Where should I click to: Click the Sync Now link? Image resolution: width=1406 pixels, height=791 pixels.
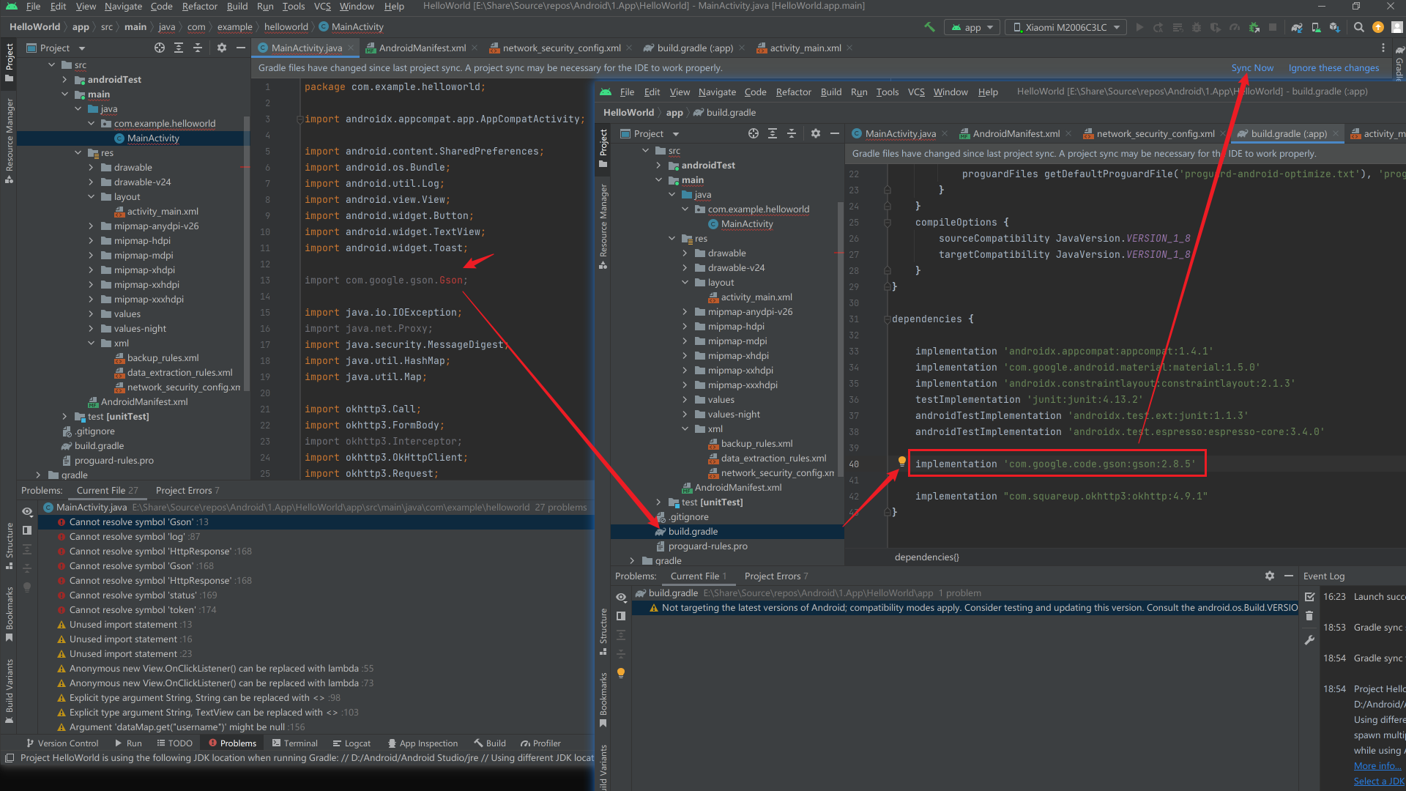tap(1252, 67)
